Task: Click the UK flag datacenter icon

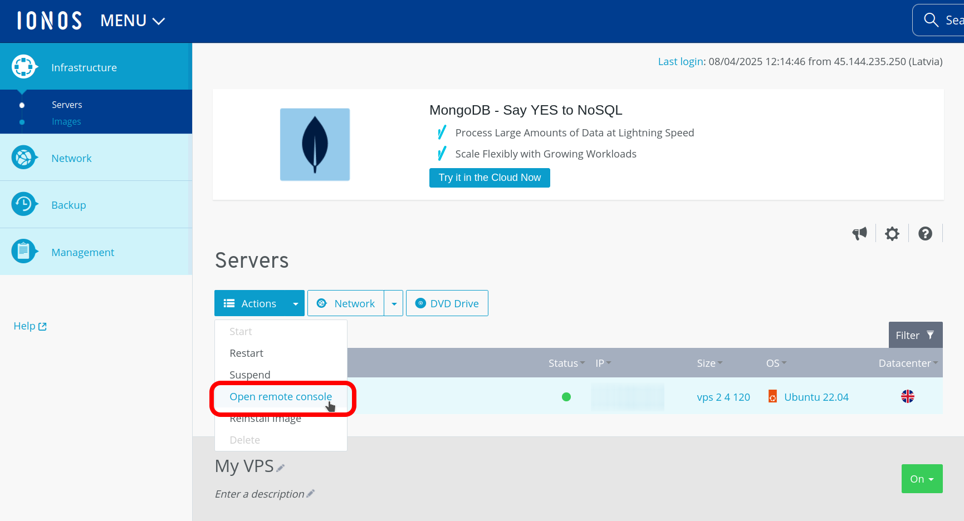Action: tap(908, 396)
